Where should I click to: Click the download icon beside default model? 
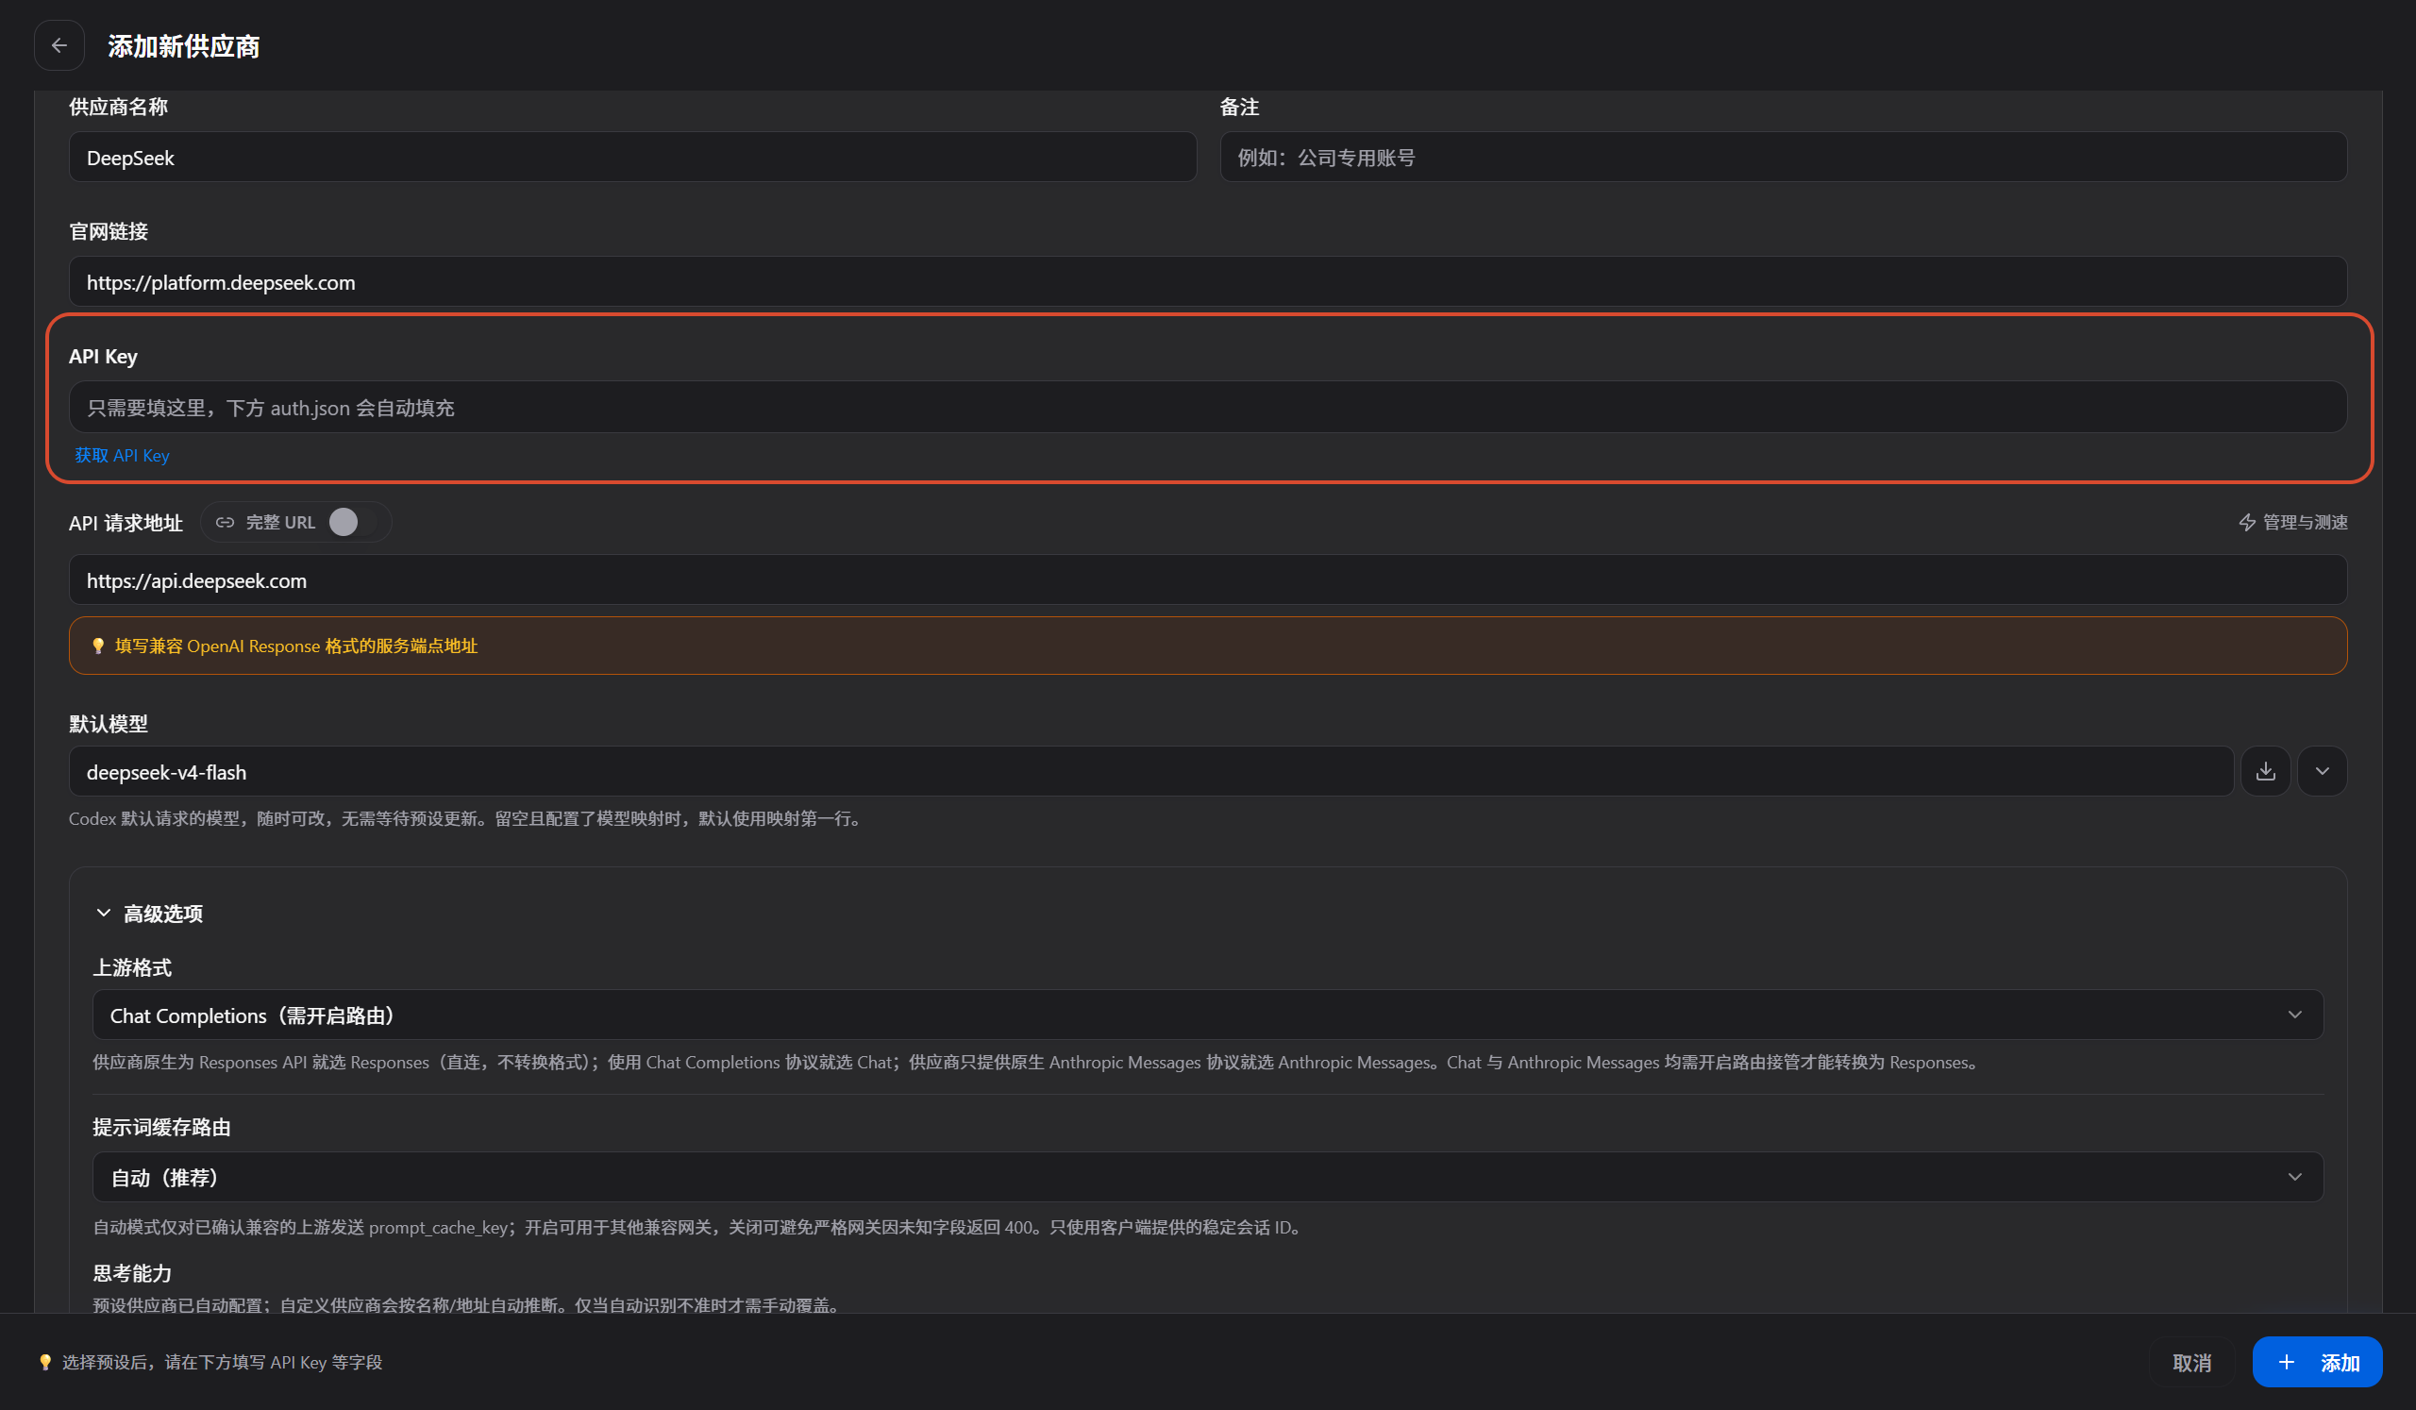(x=2266, y=772)
